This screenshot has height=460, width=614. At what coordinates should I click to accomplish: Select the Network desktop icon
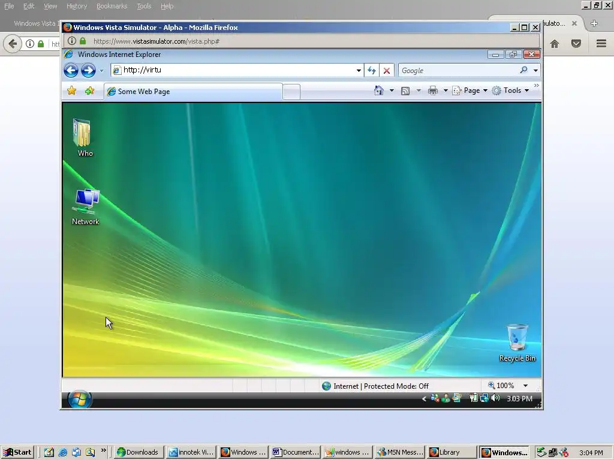click(86, 207)
